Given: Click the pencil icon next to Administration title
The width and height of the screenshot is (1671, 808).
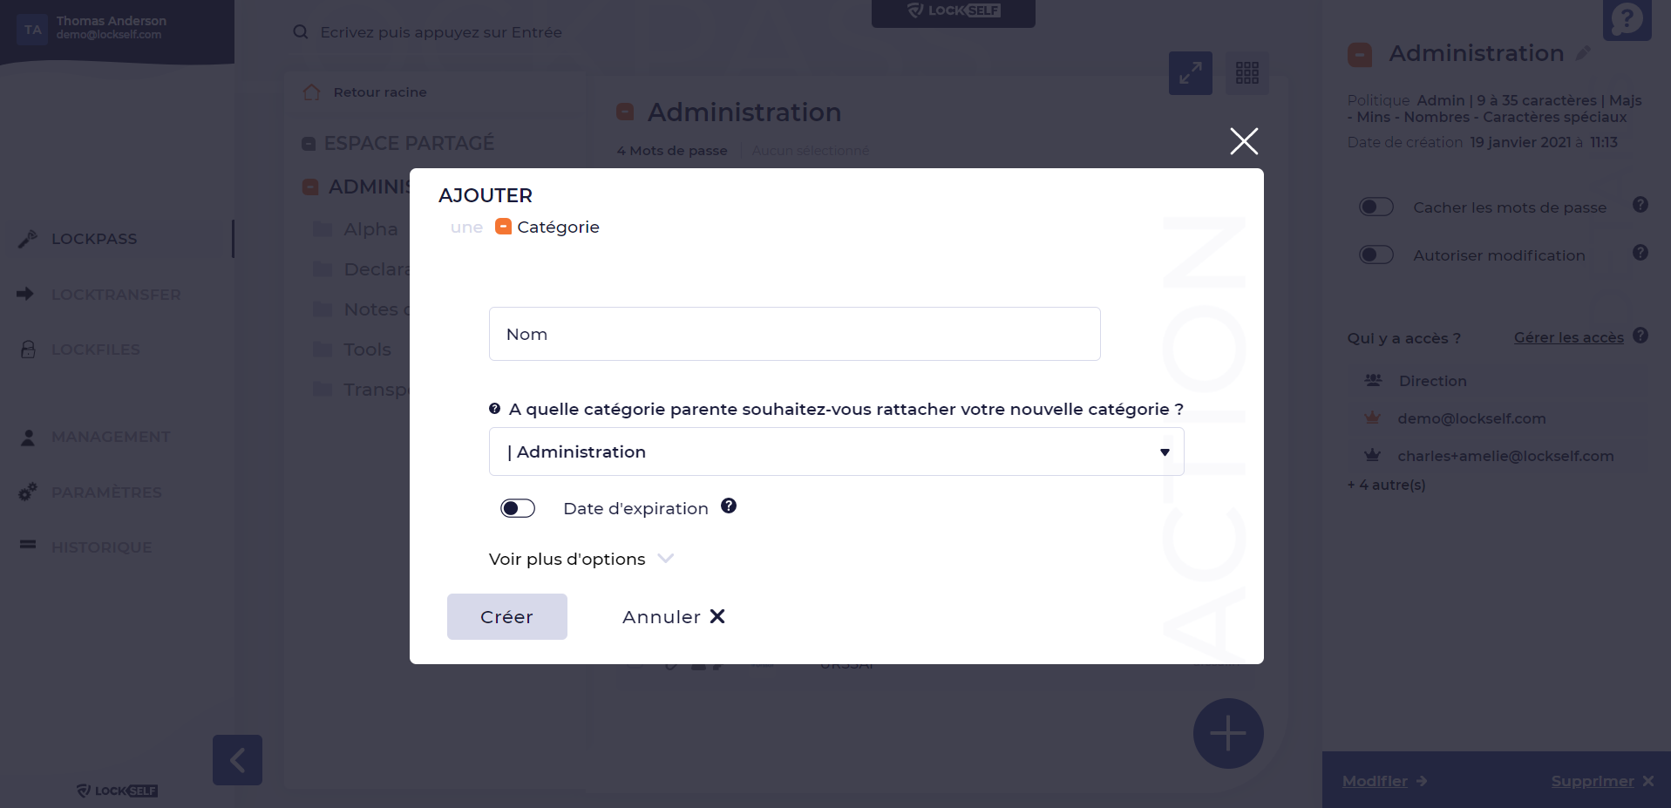Looking at the screenshot, I should (1583, 53).
